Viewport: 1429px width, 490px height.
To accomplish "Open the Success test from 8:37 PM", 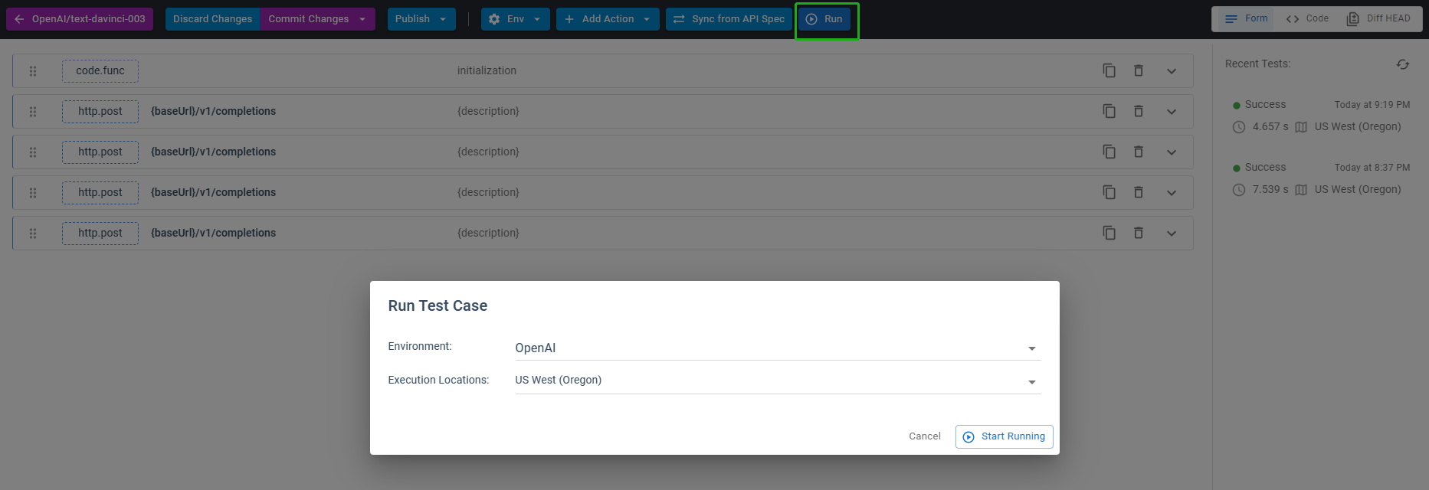I will click(x=1321, y=178).
